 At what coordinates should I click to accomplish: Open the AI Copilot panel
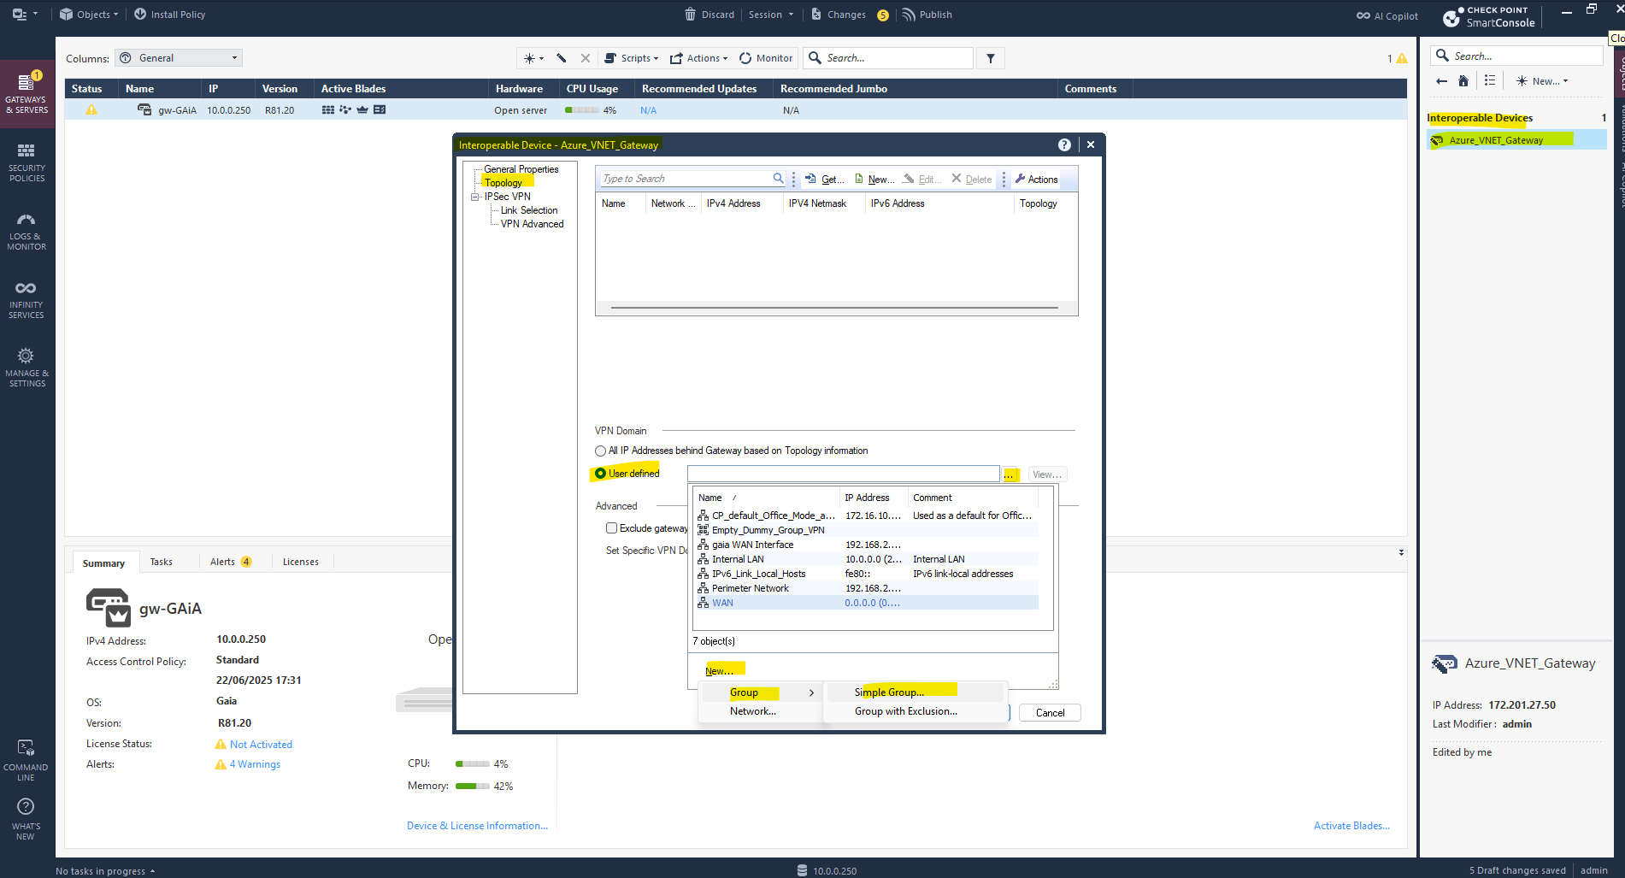pos(1387,15)
